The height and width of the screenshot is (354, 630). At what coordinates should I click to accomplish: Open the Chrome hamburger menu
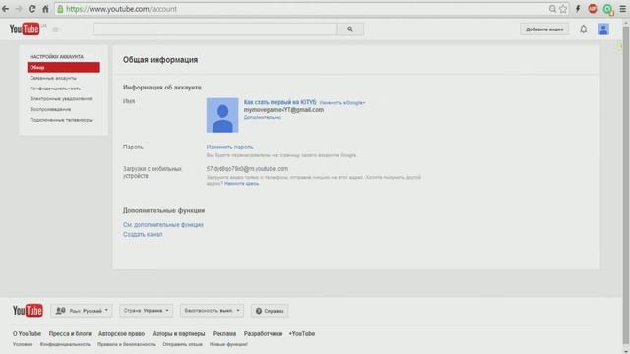(x=623, y=9)
